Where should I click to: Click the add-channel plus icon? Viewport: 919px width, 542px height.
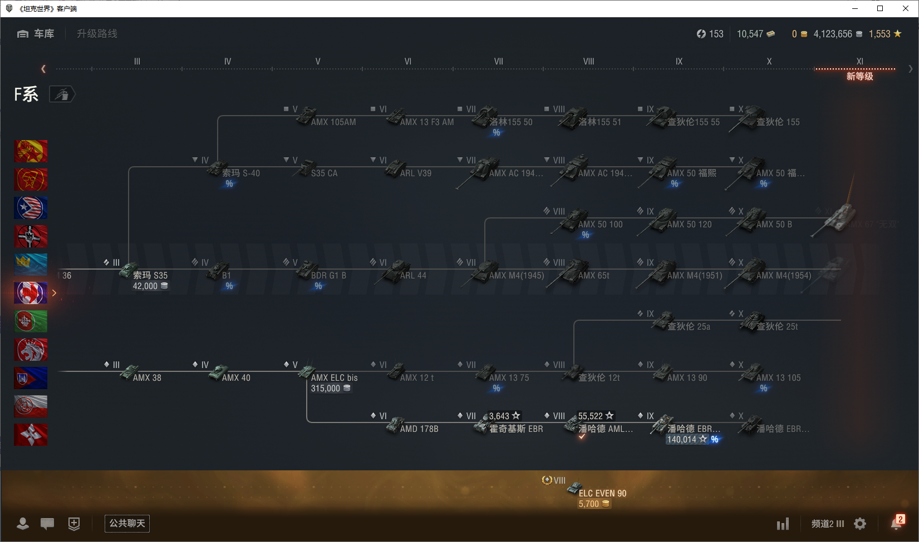[74, 523]
